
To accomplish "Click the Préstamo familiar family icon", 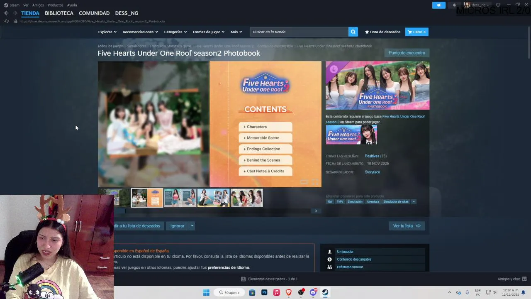I will (x=329, y=267).
